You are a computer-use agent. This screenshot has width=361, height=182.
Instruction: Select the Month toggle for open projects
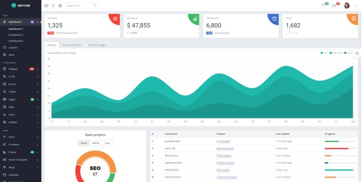pos(96,143)
